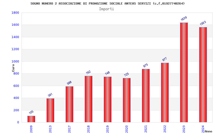Click the y-axis tick label 400

(16, 98)
